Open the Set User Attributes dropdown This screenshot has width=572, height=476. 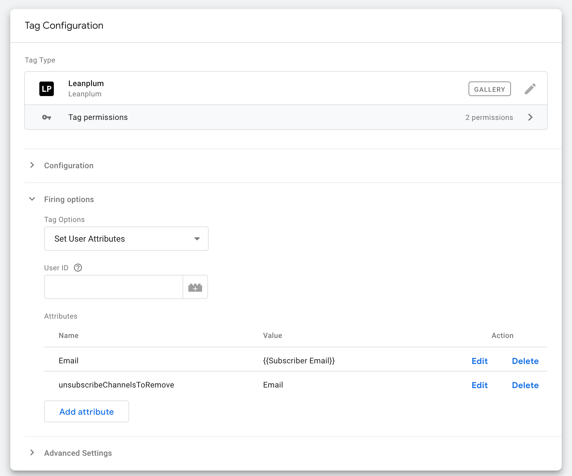(x=126, y=239)
